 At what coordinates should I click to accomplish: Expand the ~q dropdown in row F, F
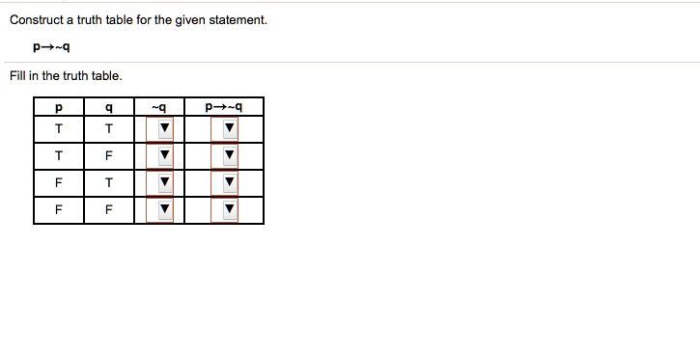click(x=159, y=209)
